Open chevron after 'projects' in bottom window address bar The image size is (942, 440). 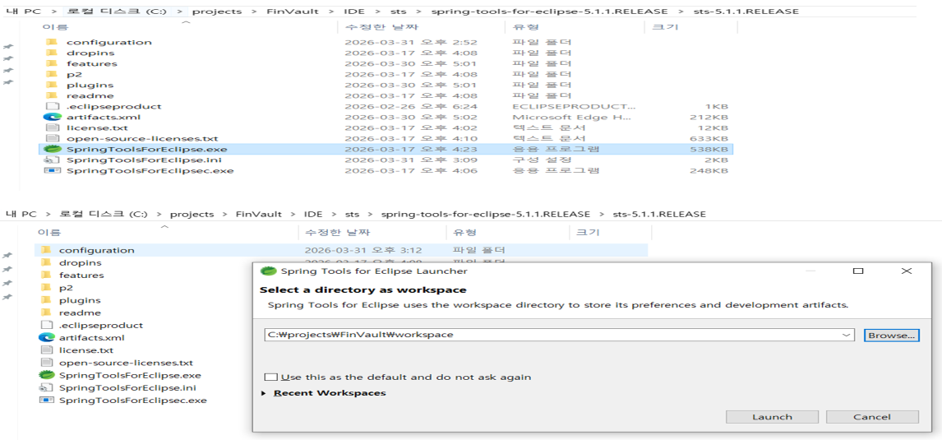[224, 214]
